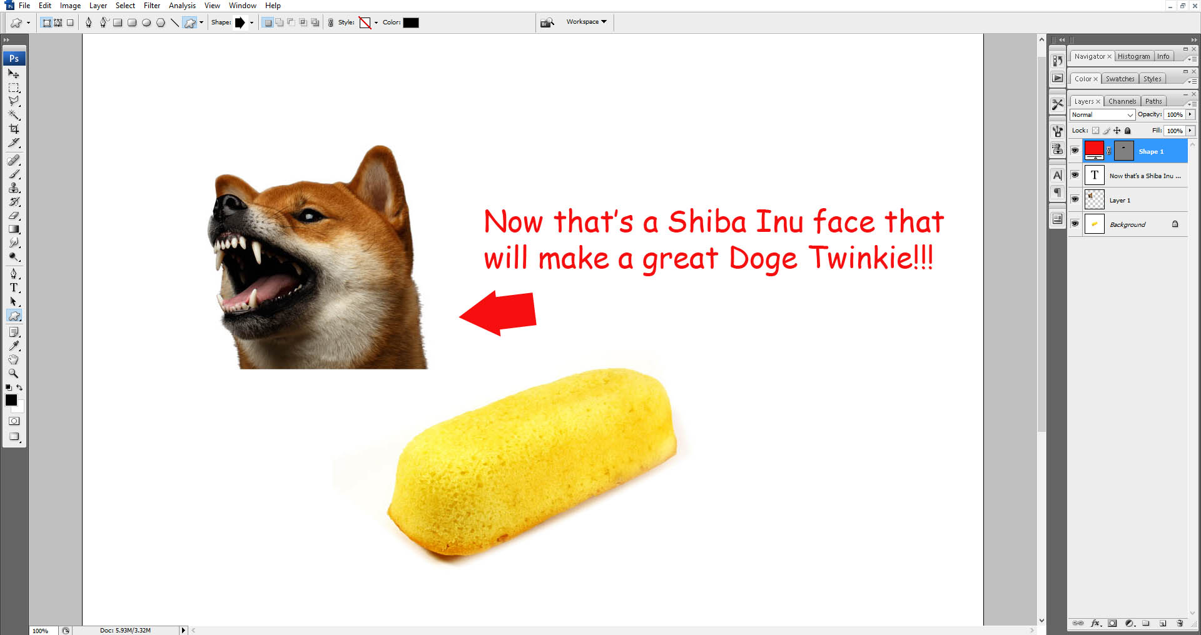Screen dimensions: 1201x635
Task: Select the Zoom tool
Action: coord(14,373)
